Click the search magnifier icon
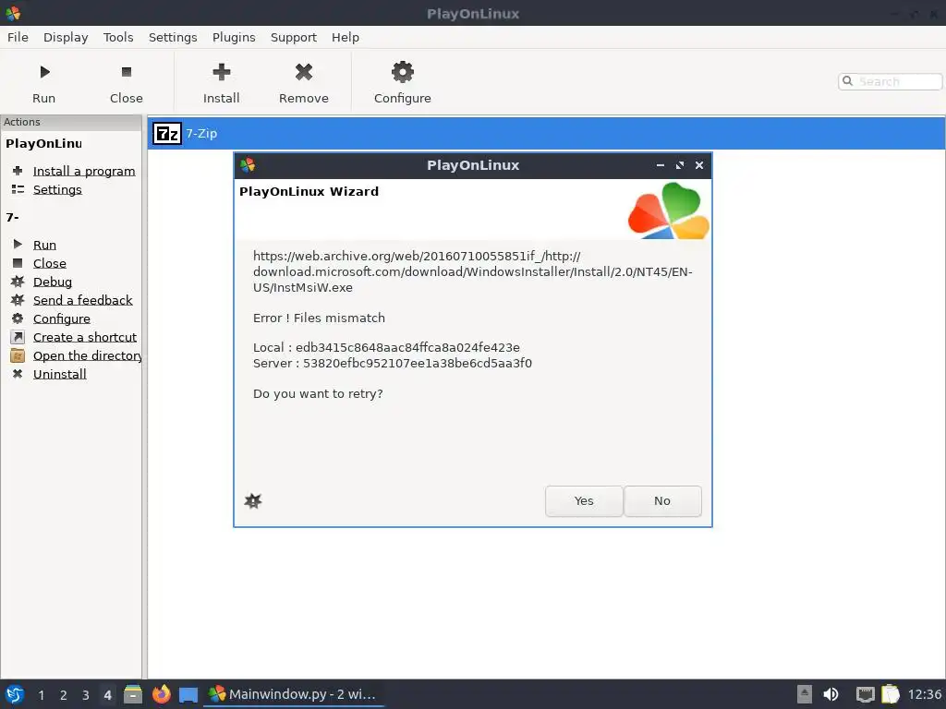 (848, 81)
